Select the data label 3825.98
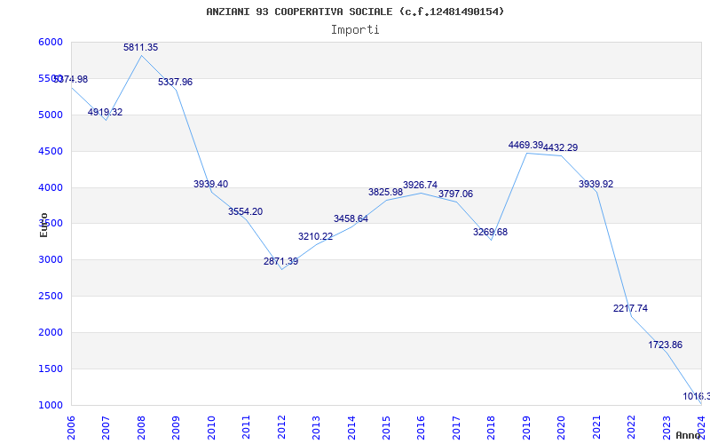This screenshot has width=710, height=444. click(x=386, y=192)
